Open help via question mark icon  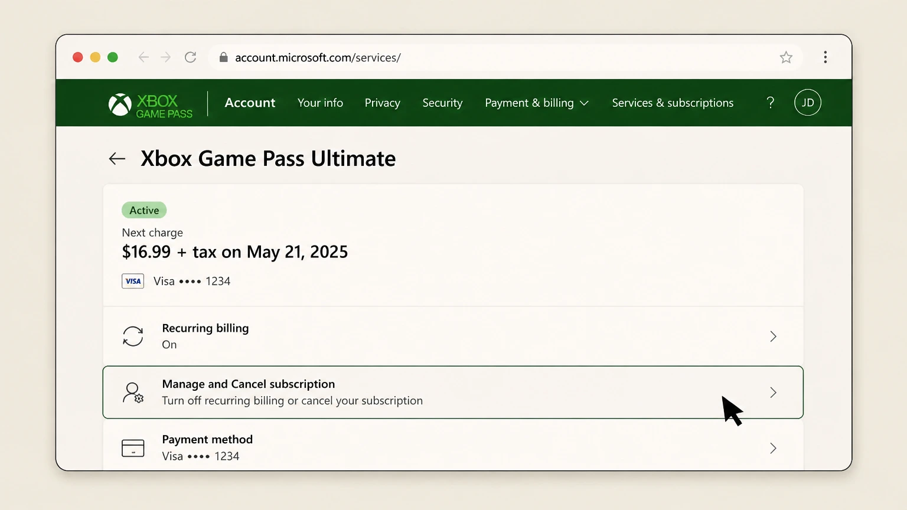tap(771, 103)
